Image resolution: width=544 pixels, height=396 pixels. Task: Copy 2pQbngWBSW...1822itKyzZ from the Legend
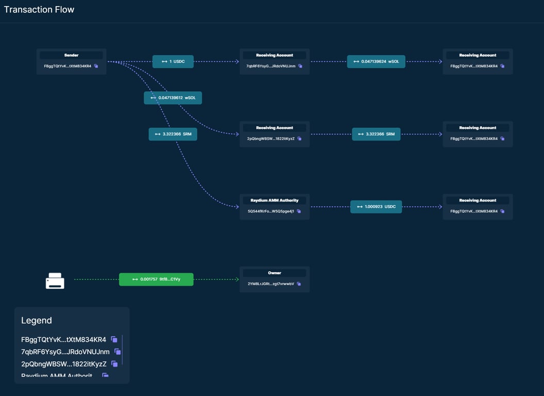[114, 364]
